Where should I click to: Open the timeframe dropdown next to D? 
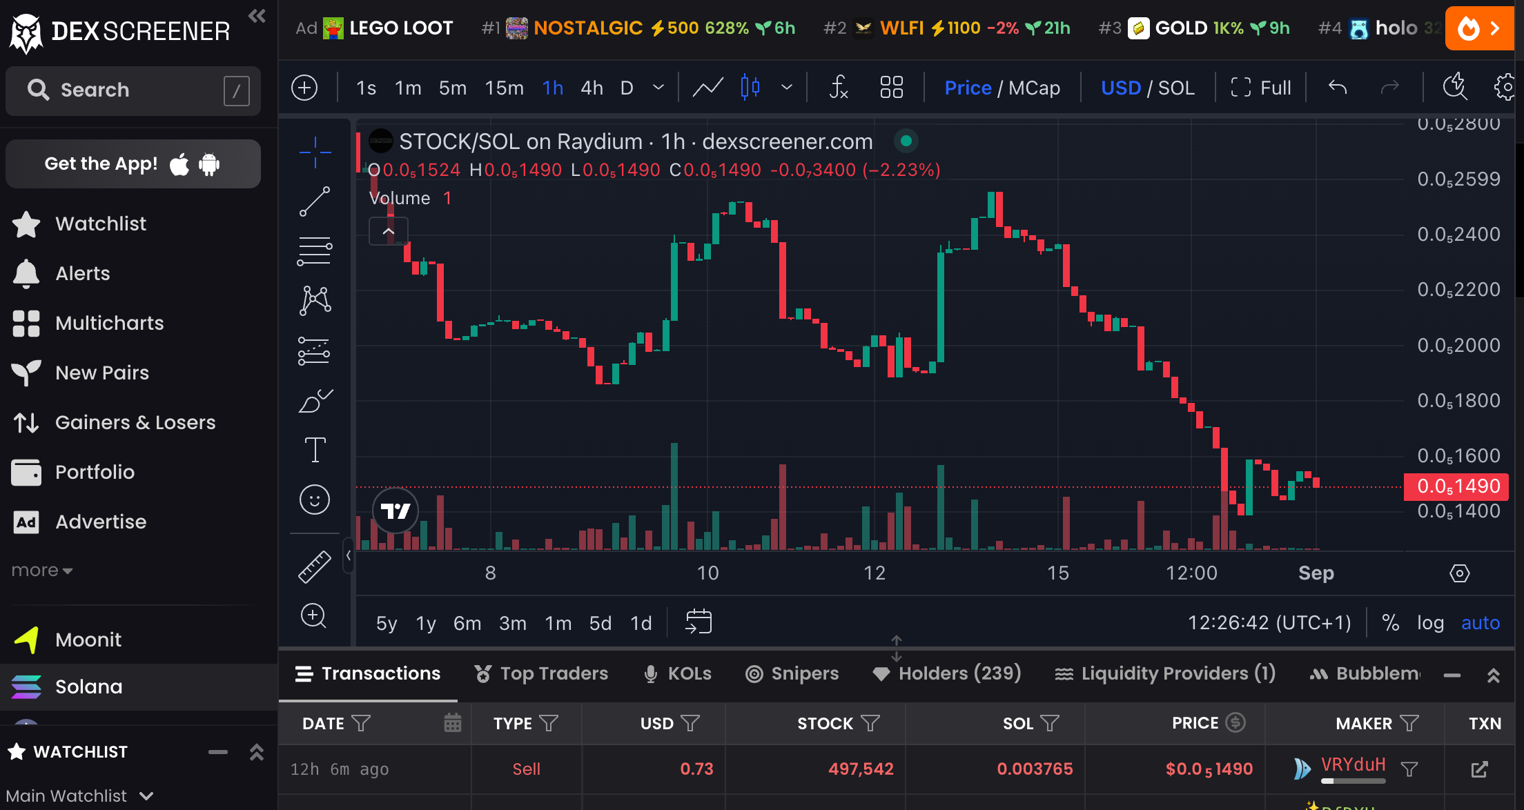pyautogui.click(x=658, y=88)
